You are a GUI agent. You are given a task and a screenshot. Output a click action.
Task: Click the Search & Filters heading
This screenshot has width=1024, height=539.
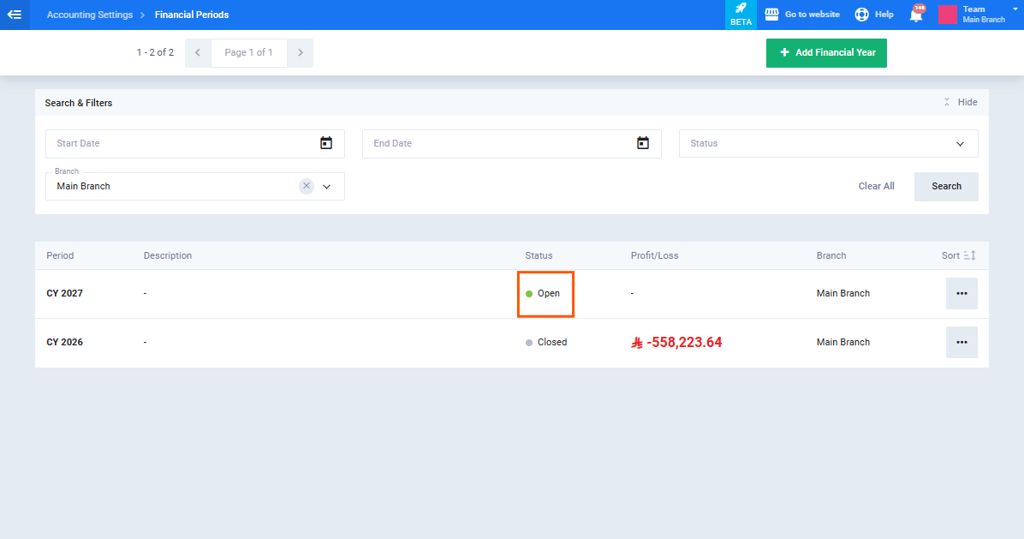(79, 103)
